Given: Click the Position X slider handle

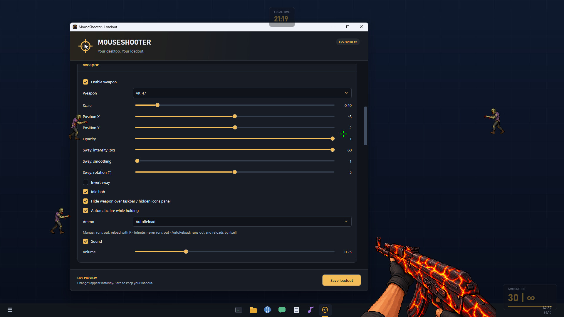Looking at the screenshot, I should 235,116.
